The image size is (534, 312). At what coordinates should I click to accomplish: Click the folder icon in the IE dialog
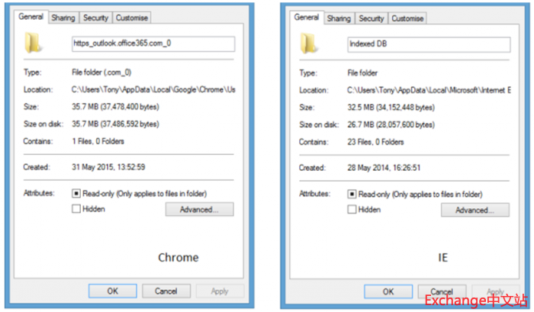coord(309,43)
